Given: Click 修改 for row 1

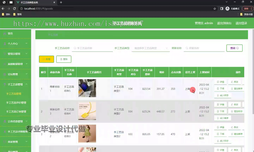Looking at the screenshot, I should [235, 82].
